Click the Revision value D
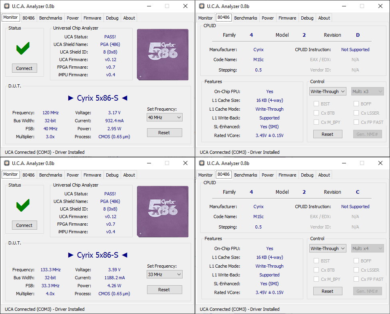Viewport: 390px width, 314px height. pyautogui.click(x=358, y=35)
